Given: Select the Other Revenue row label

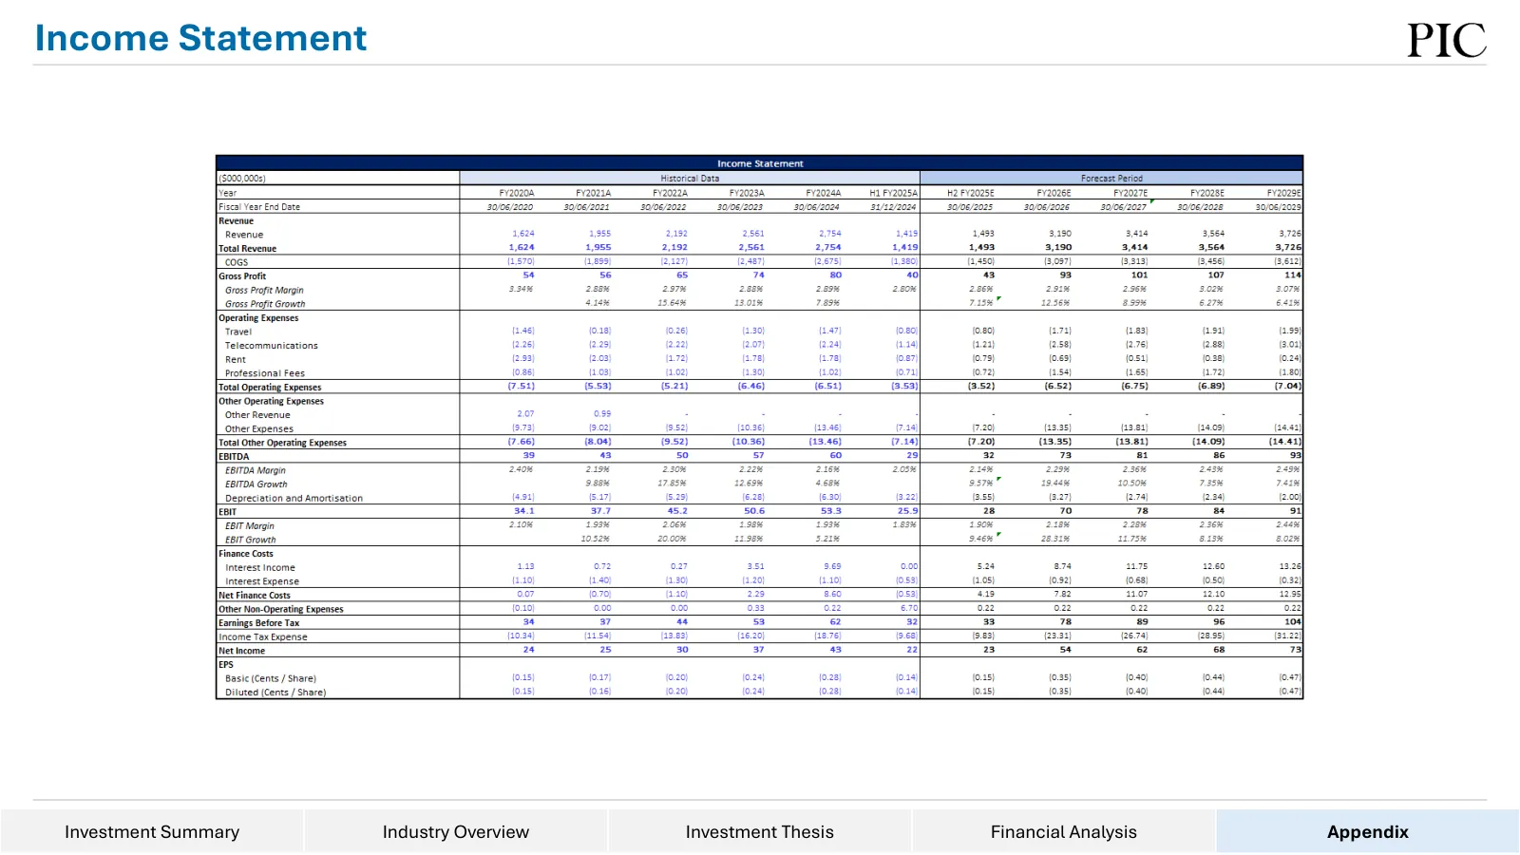Looking at the screenshot, I should point(257,415).
